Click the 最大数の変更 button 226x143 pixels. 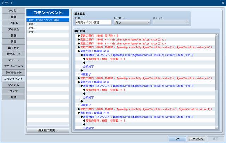coord(48,130)
